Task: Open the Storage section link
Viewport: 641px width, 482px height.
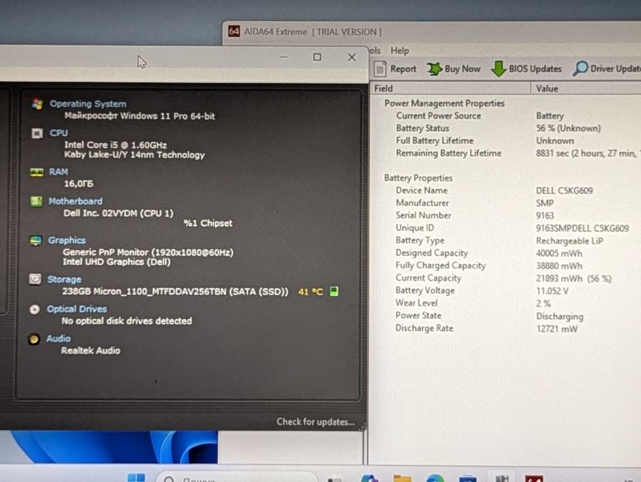Action: click(64, 279)
